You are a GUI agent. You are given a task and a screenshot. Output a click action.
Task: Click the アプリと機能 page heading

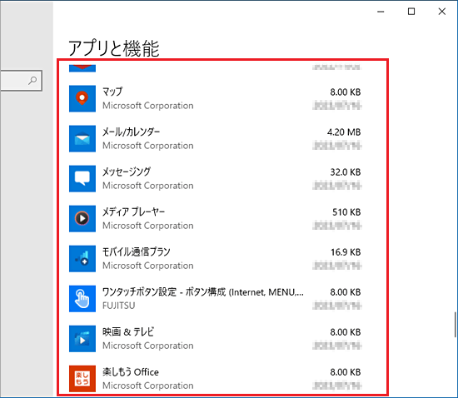113,48
